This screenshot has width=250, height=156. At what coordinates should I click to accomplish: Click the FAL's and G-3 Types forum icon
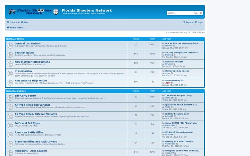(x=10, y=125)
